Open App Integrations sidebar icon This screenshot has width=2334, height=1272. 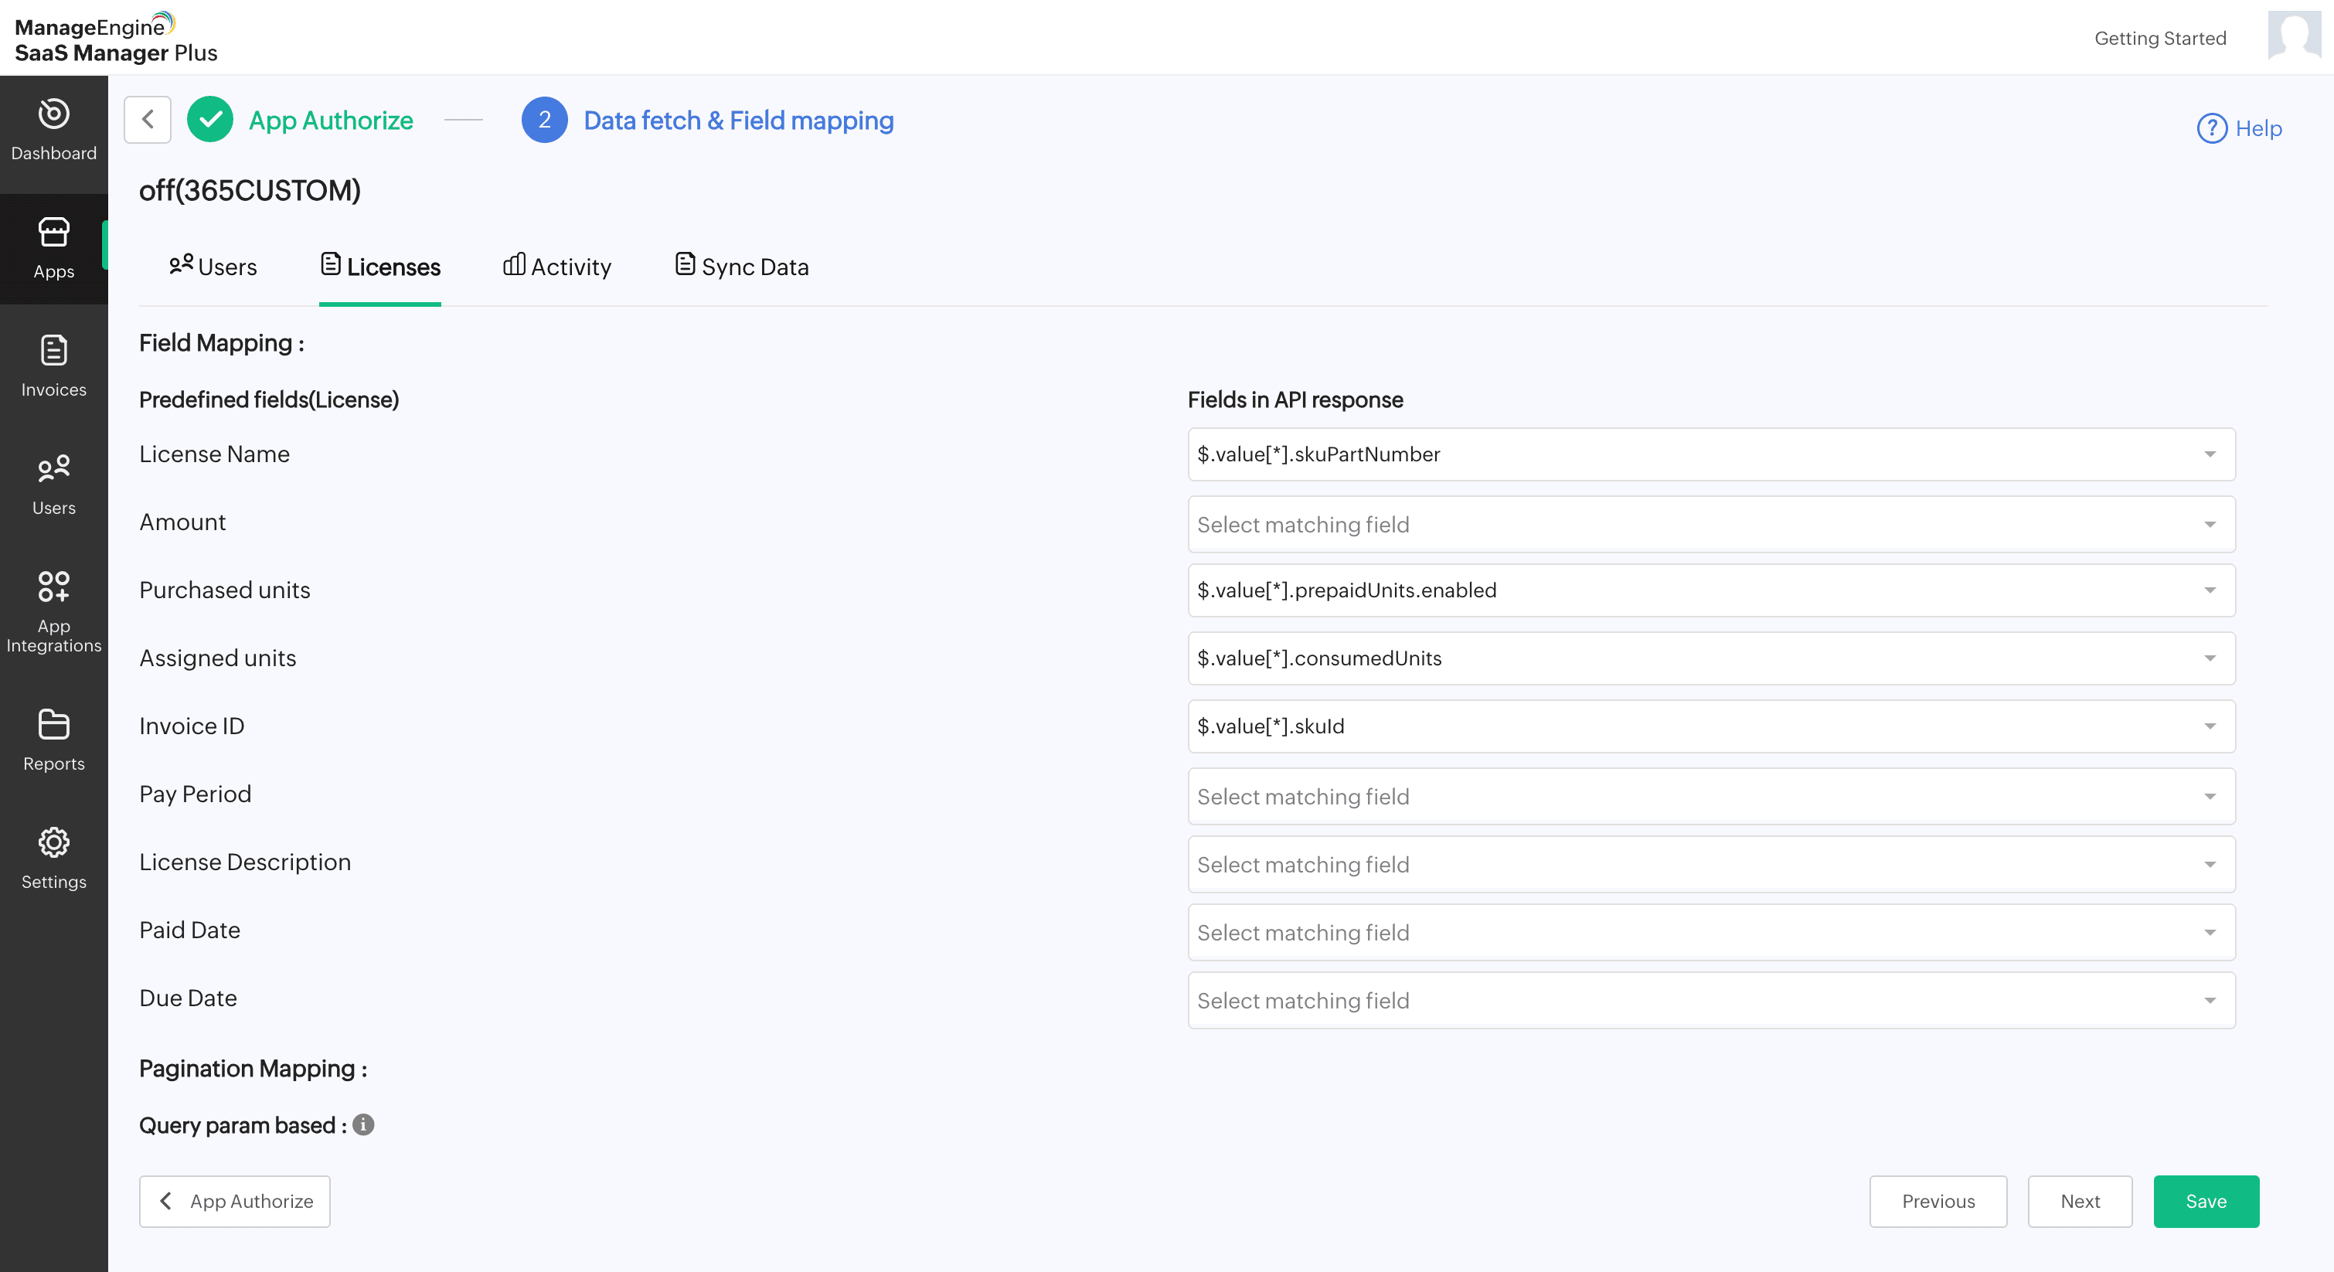(x=53, y=610)
